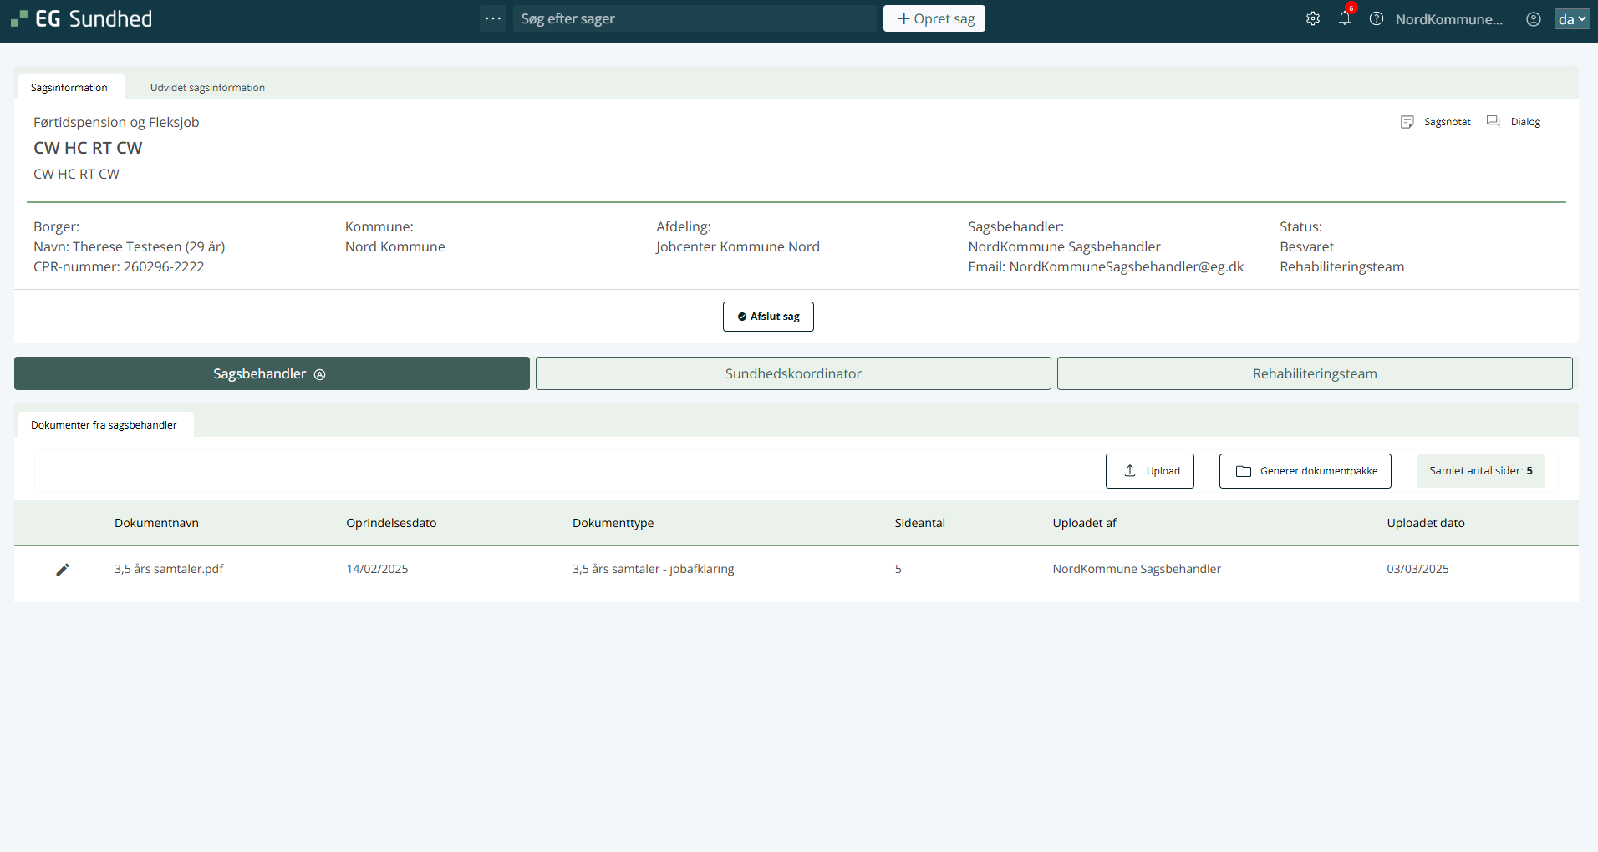Open the notifications bell icon
Viewport: 1598px width, 852px height.
pos(1344,18)
